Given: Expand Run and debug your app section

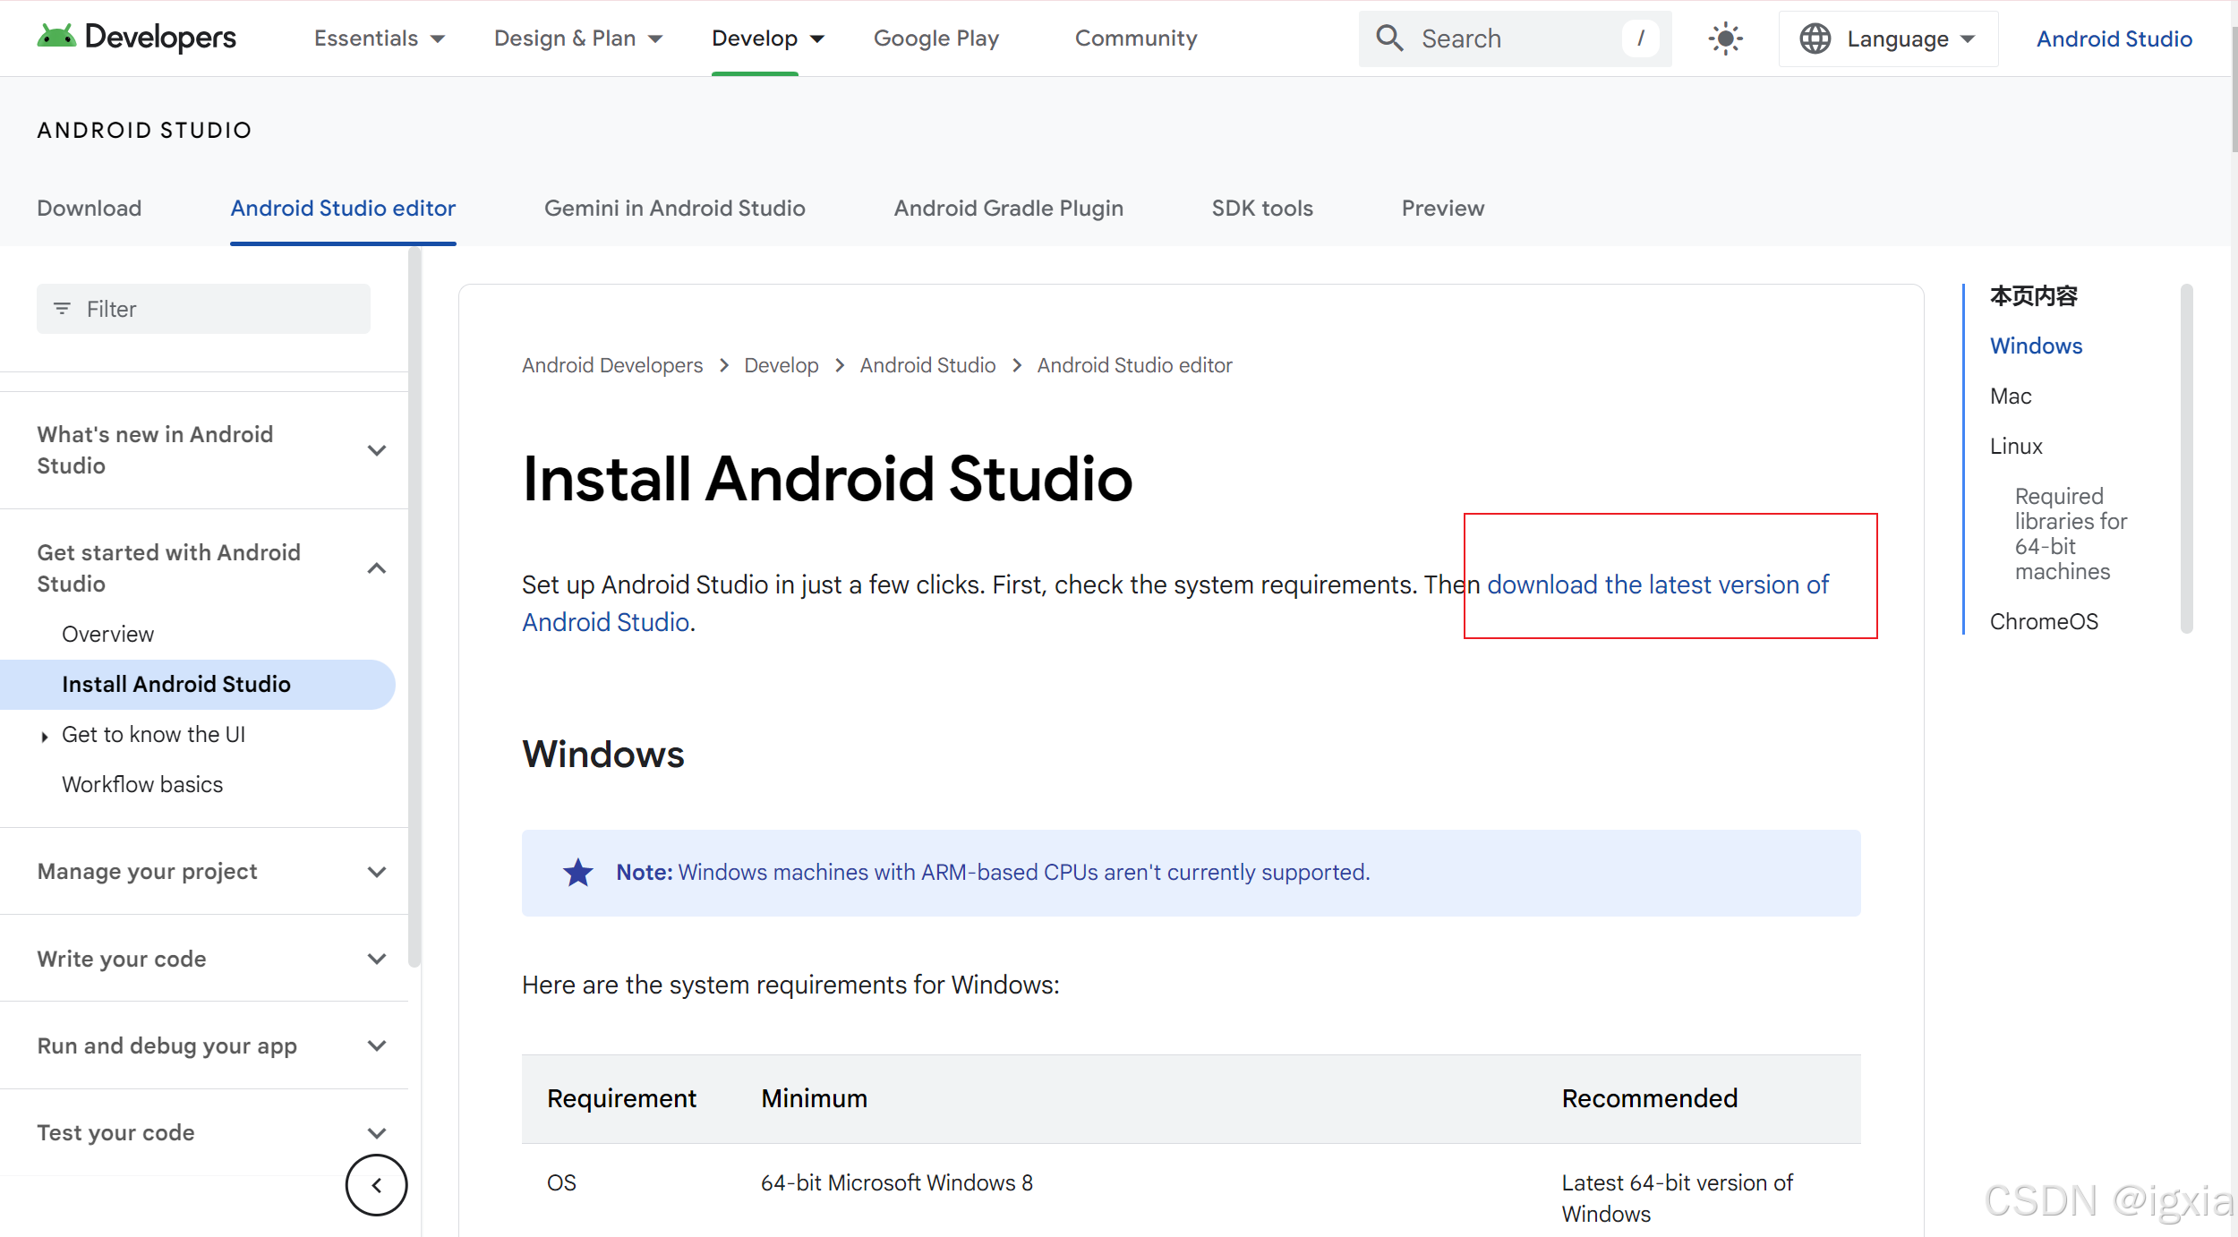Looking at the screenshot, I should (377, 1045).
